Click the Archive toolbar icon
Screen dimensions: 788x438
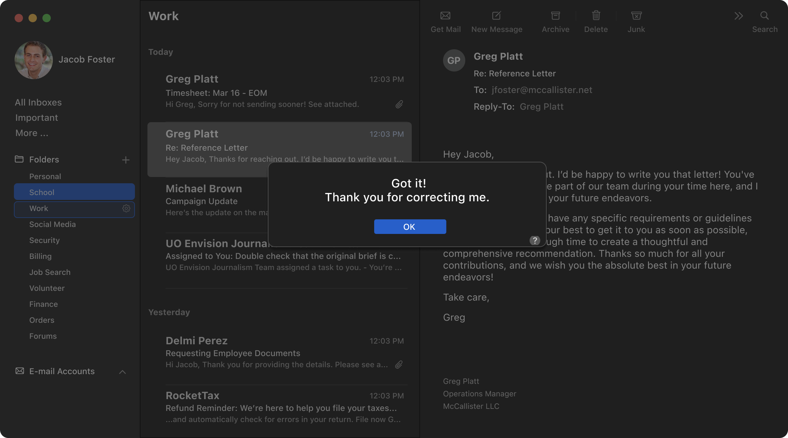pos(555,16)
